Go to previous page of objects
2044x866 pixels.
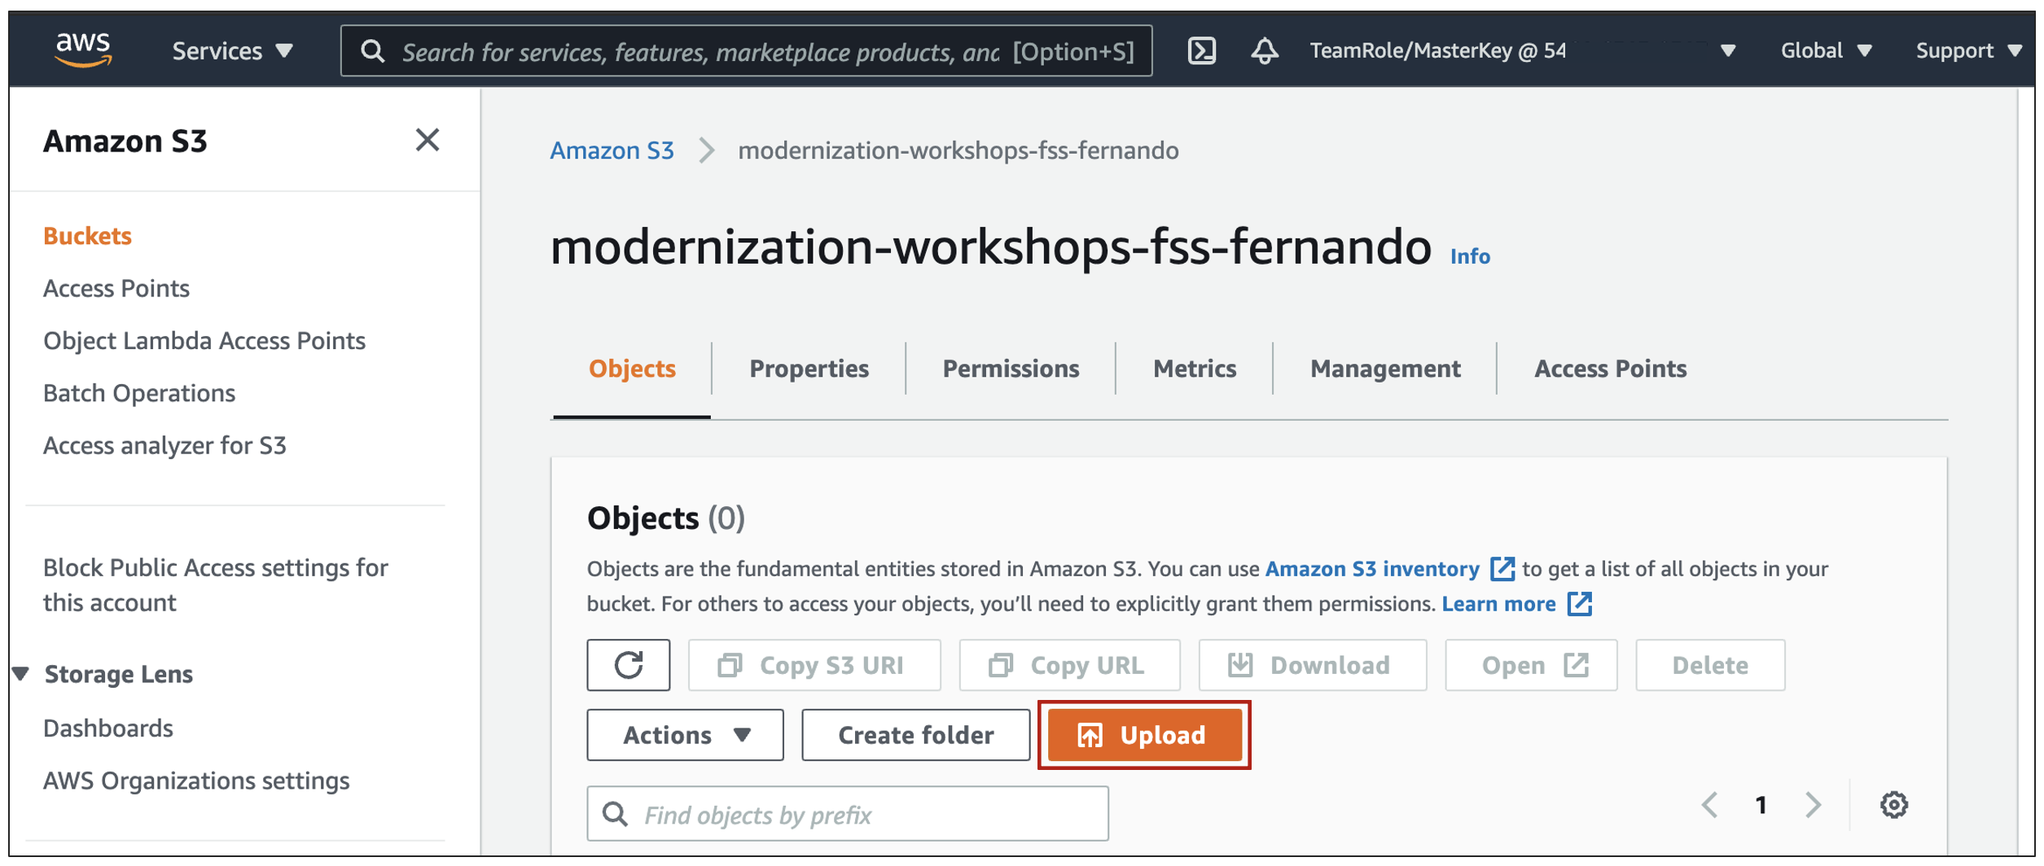(1711, 806)
